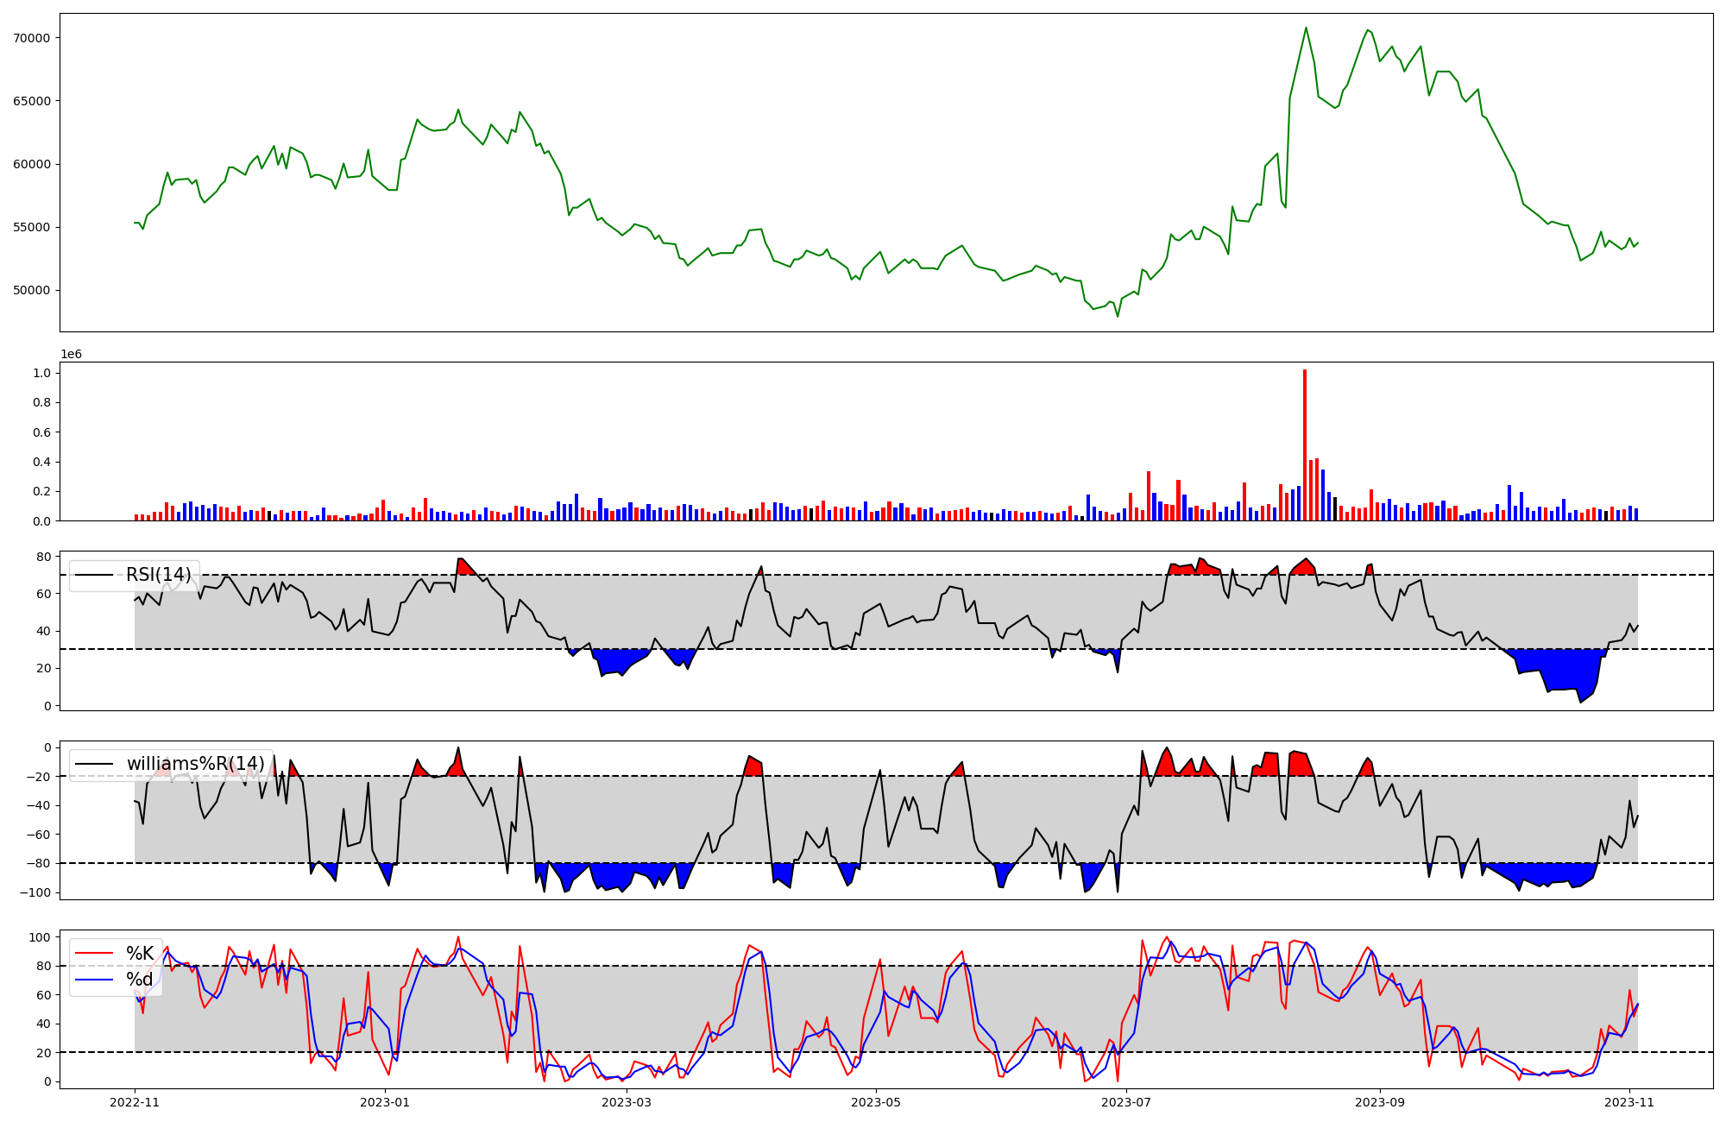Screen dimensions: 1726x1122
Task: Click the 1.0 tick on volume axis
Action: pyautogui.click(x=41, y=373)
